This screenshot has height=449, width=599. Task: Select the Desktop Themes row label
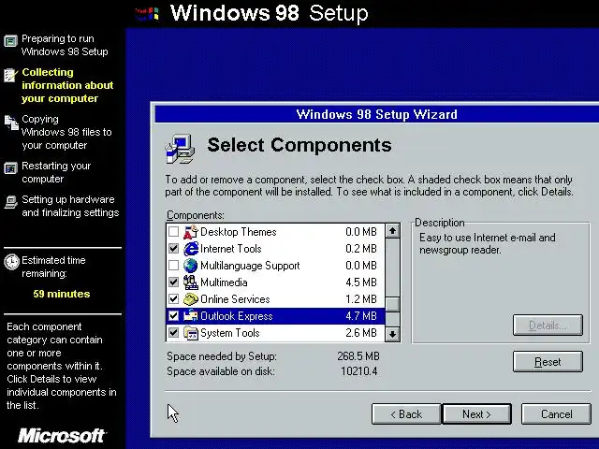coord(239,232)
